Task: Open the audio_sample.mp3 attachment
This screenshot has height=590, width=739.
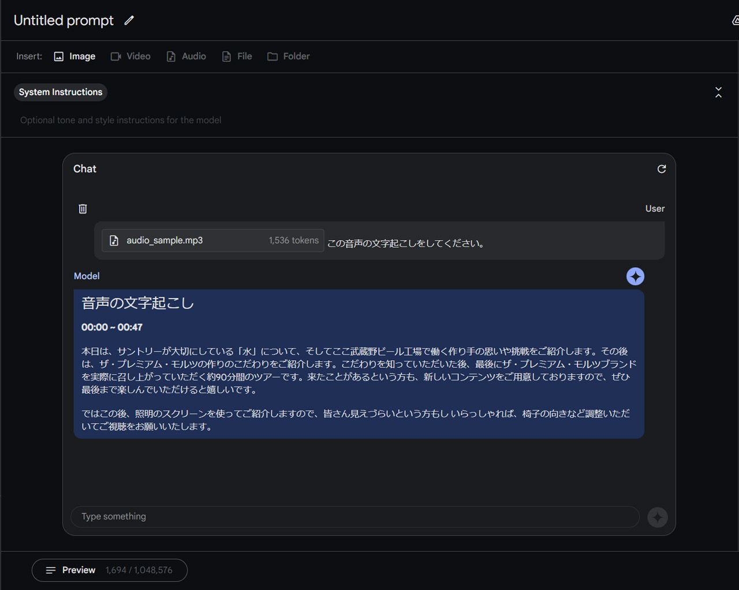Action: tap(213, 241)
